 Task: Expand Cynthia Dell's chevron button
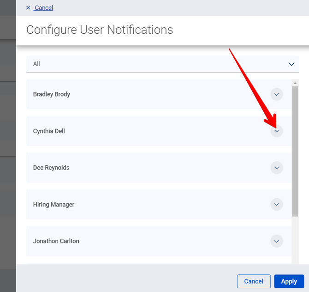click(x=277, y=131)
